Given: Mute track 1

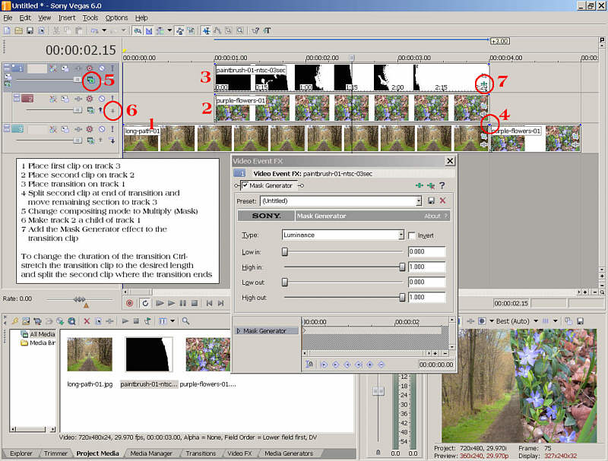Looking at the screenshot, I should [102, 68].
